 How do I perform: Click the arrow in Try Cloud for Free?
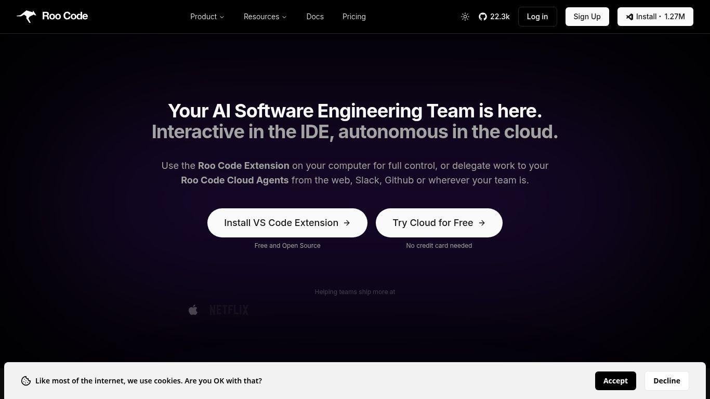pos(482,223)
